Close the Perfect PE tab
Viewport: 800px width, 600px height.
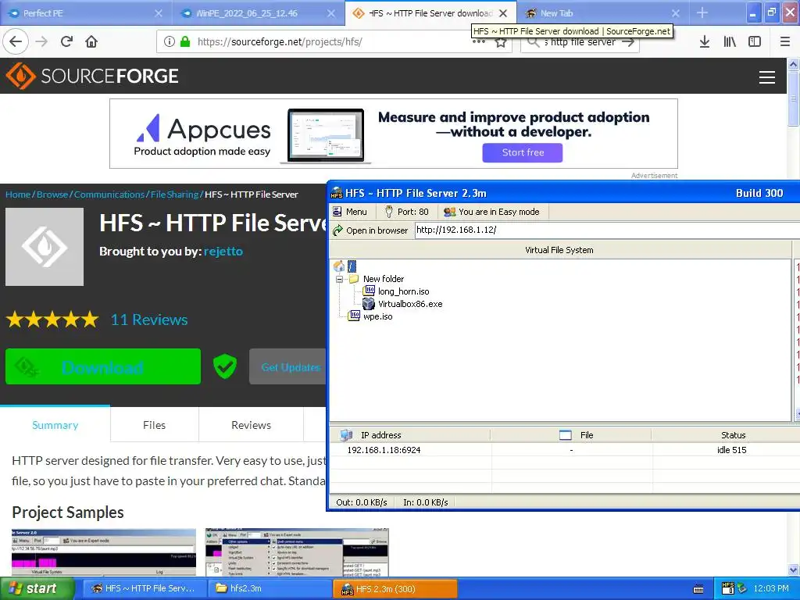[x=159, y=13]
